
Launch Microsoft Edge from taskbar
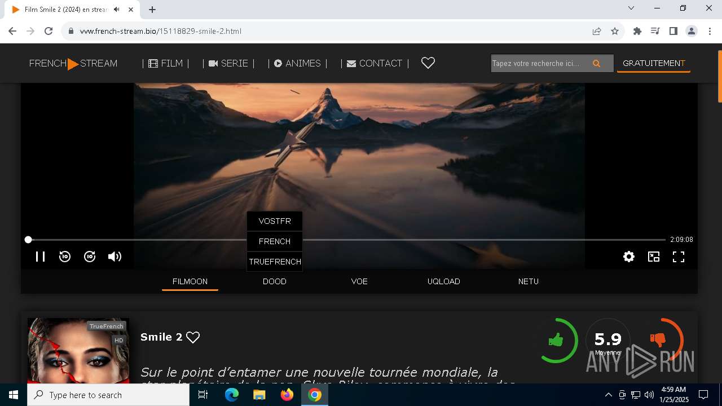click(x=232, y=395)
